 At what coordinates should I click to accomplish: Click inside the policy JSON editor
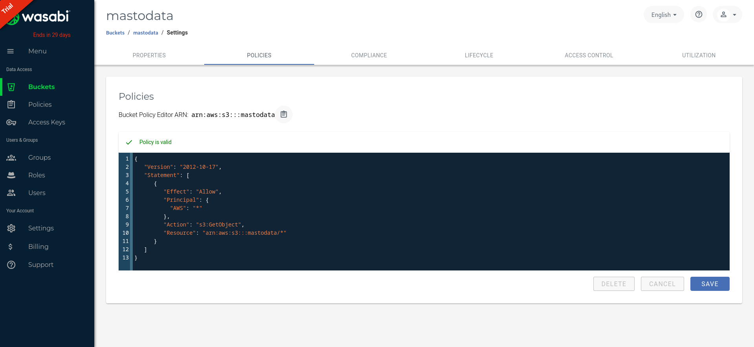coord(431,212)
